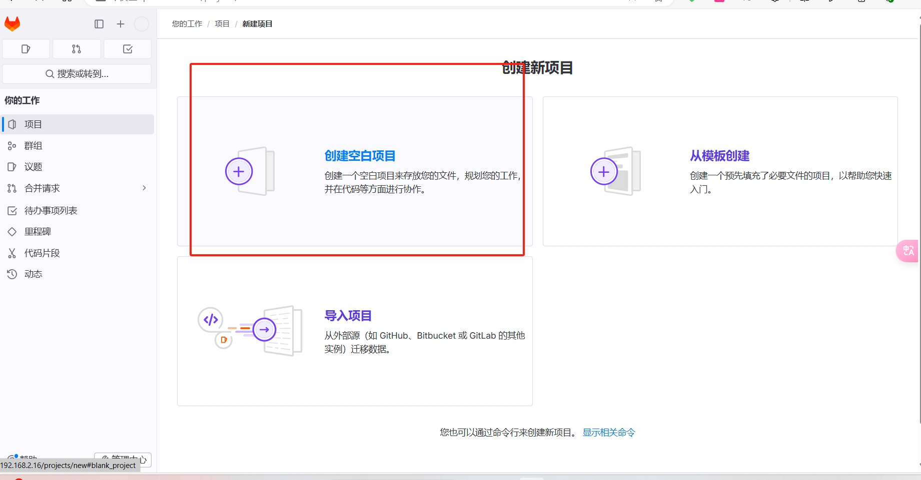Open merge requests shortcut button
Image resolution: width=921 pixels, height=480 pixels.
point(77,49)
